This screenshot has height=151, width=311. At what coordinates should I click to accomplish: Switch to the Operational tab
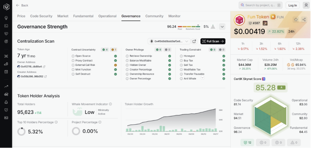[x=107, y=16]
